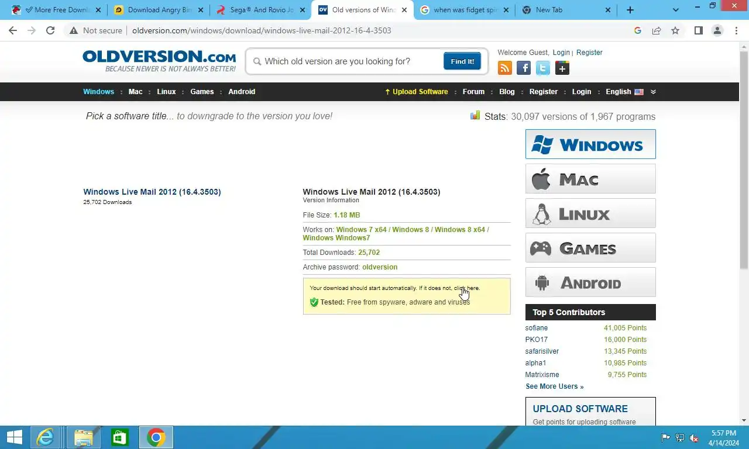Click Login link beside Welcome Guest
The width and height of the screenshot is (749, 449).
[x=561, y=53]
